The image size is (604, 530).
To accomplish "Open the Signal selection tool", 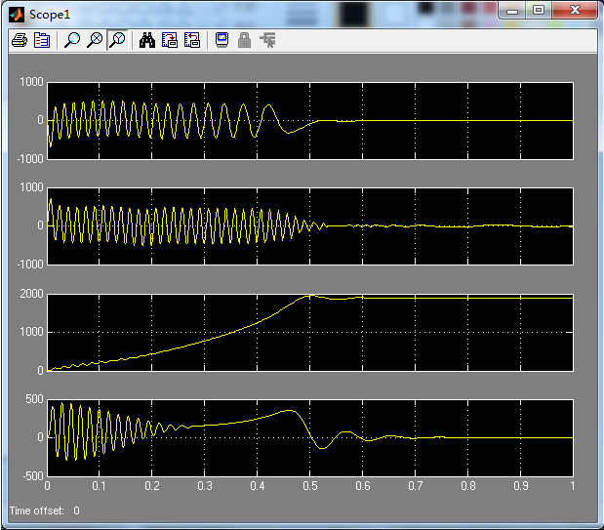I will (267, 40).
